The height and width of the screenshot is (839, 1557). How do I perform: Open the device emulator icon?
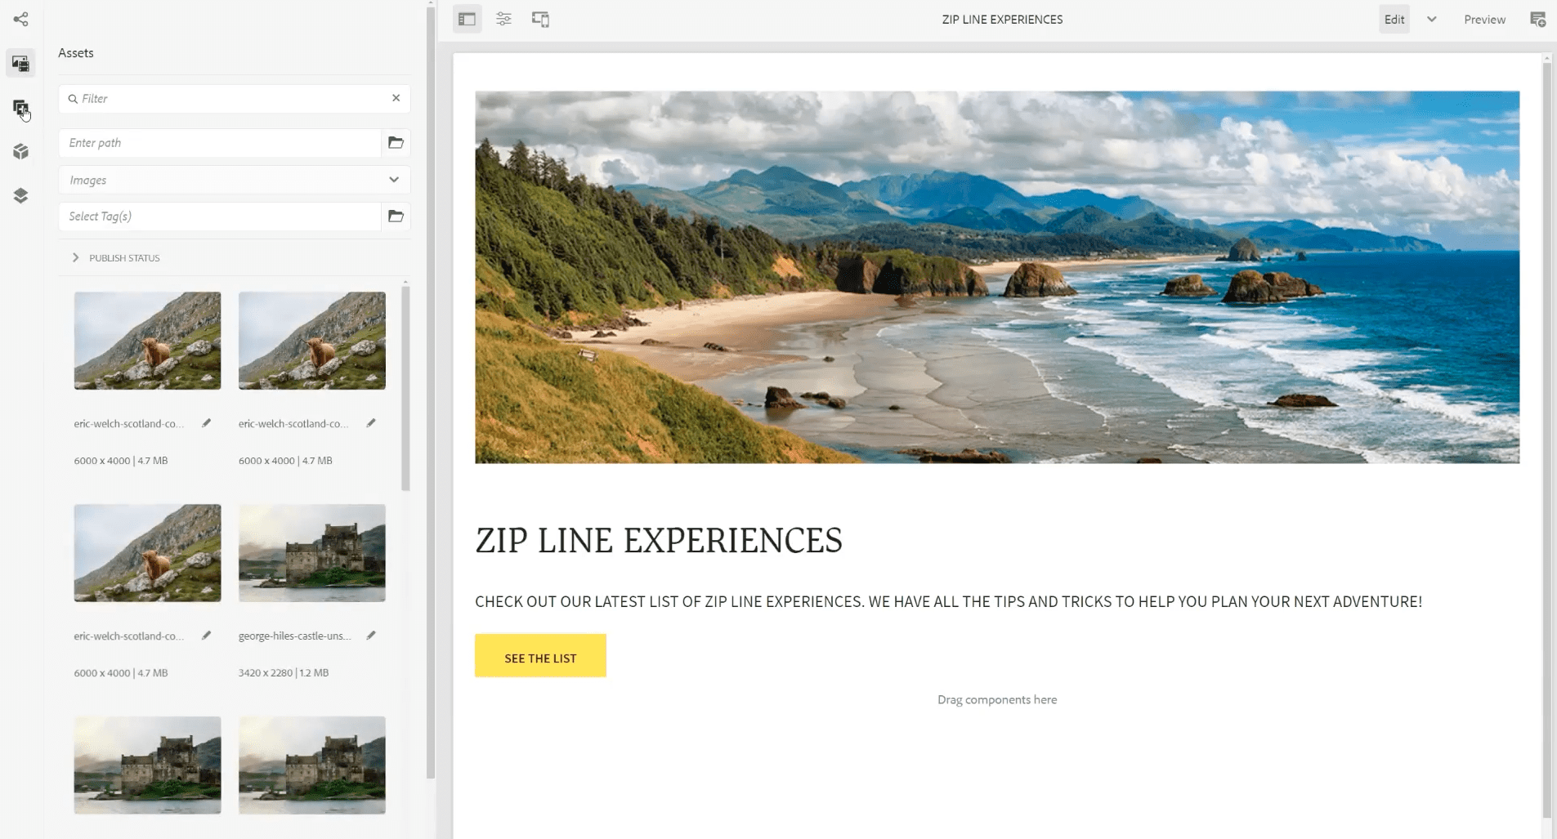tap(540, 19)
